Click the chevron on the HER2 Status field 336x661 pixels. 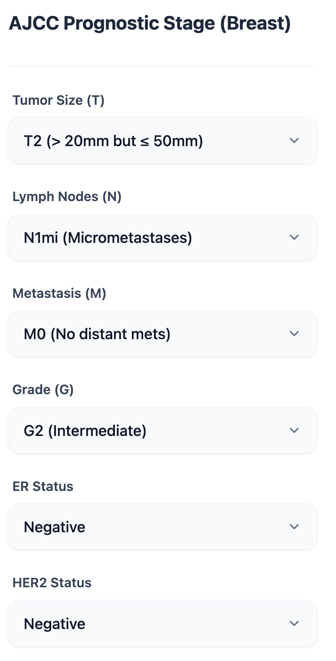[294, 623]
